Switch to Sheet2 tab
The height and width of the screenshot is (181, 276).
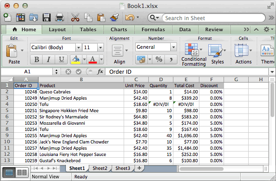100,168
